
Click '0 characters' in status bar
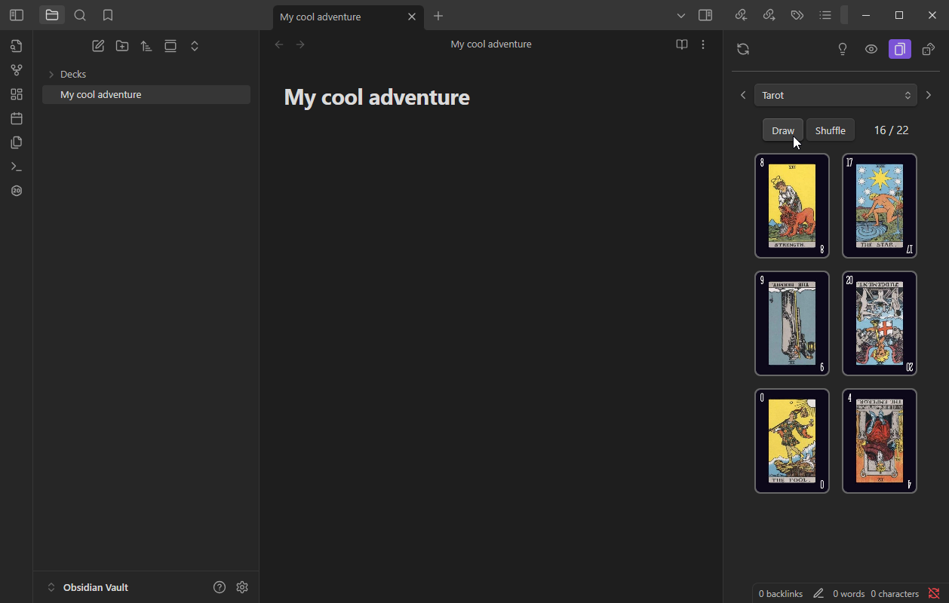coord(895,594)
